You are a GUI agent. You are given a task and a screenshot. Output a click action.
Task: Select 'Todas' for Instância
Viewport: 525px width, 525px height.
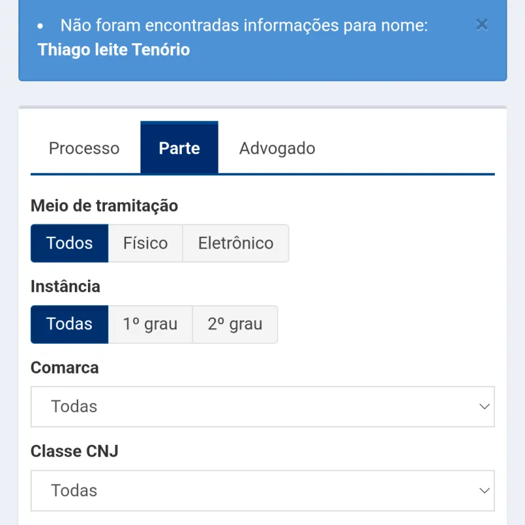[69, 324]
